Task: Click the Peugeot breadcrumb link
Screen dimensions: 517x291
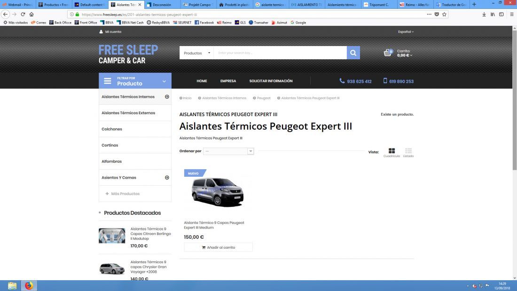Action: [264, 98]
